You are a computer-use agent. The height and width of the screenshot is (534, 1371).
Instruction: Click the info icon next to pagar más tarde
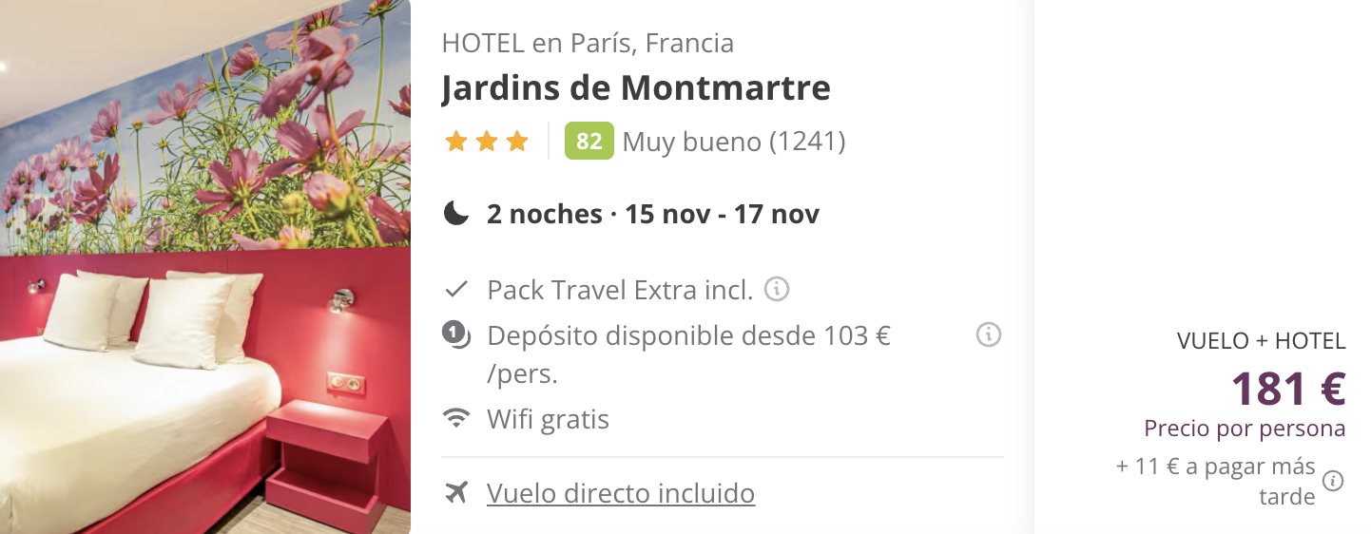pos(1334,482)
